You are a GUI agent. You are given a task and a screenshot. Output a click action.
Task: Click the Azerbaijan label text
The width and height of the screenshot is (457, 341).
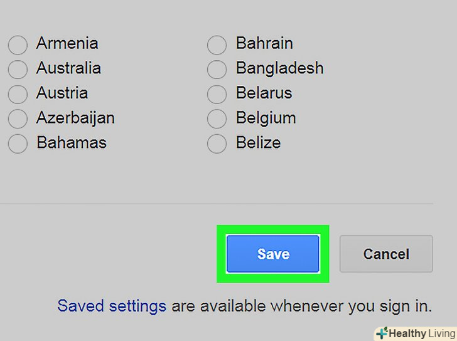[75, 117]
